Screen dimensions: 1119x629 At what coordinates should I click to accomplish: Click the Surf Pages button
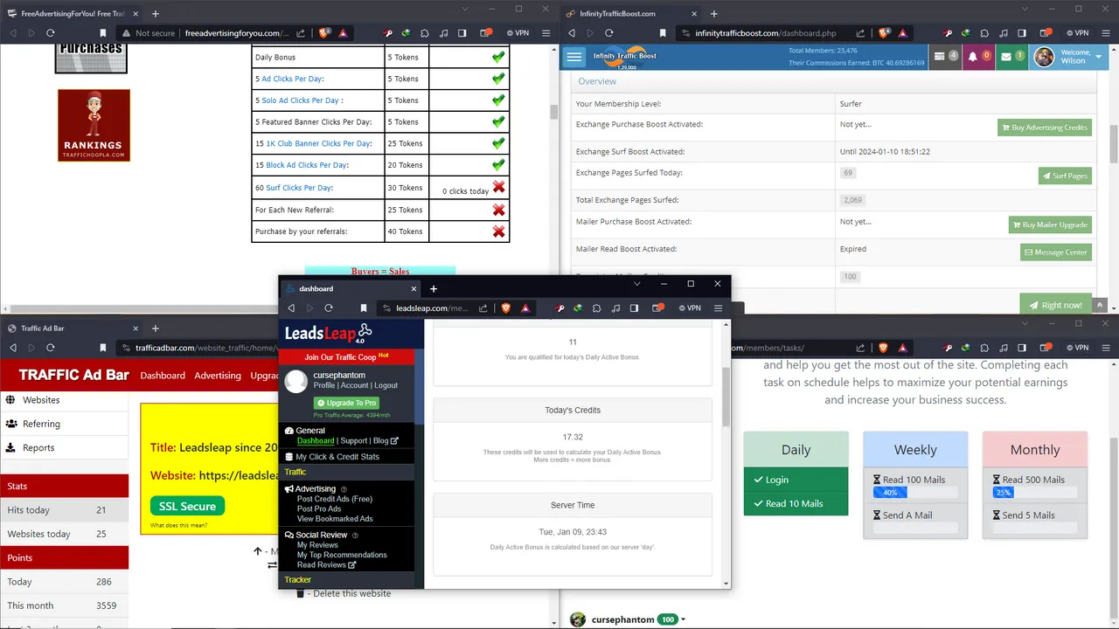pyautogui.click(x=1065, y=176)
